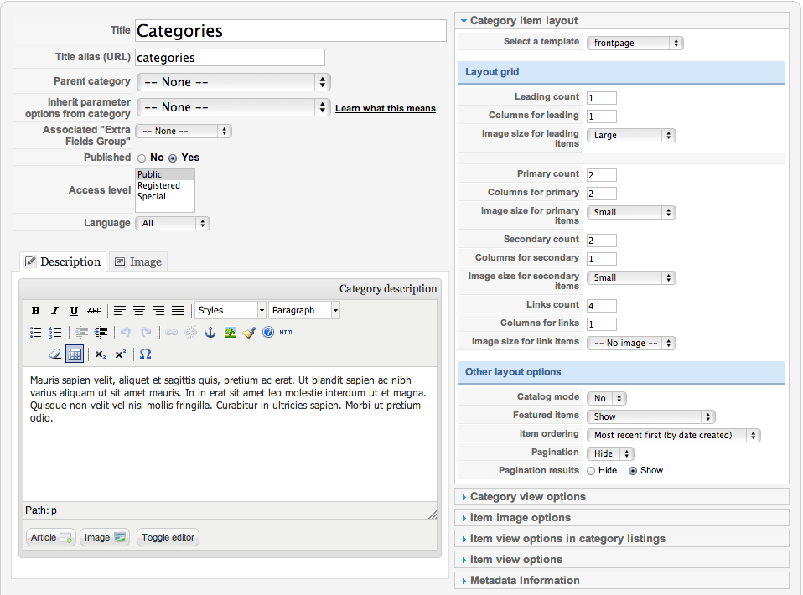Image resolution: width=803 pixels, height=595 pixels.
Task: Switch to the Image tab beside Description
Action: click(138, 261)
